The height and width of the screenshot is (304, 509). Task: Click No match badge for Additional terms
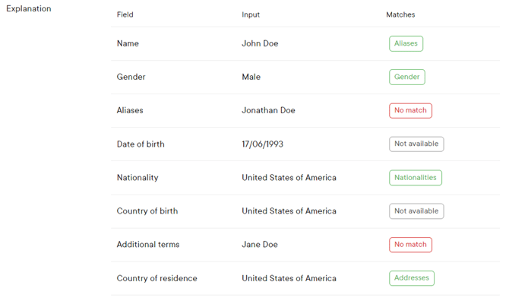pos(410,244)
